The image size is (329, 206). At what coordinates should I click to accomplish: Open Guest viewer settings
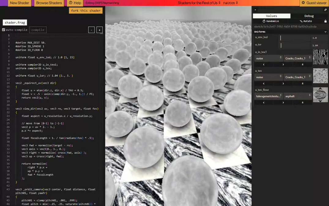point(314,3)
